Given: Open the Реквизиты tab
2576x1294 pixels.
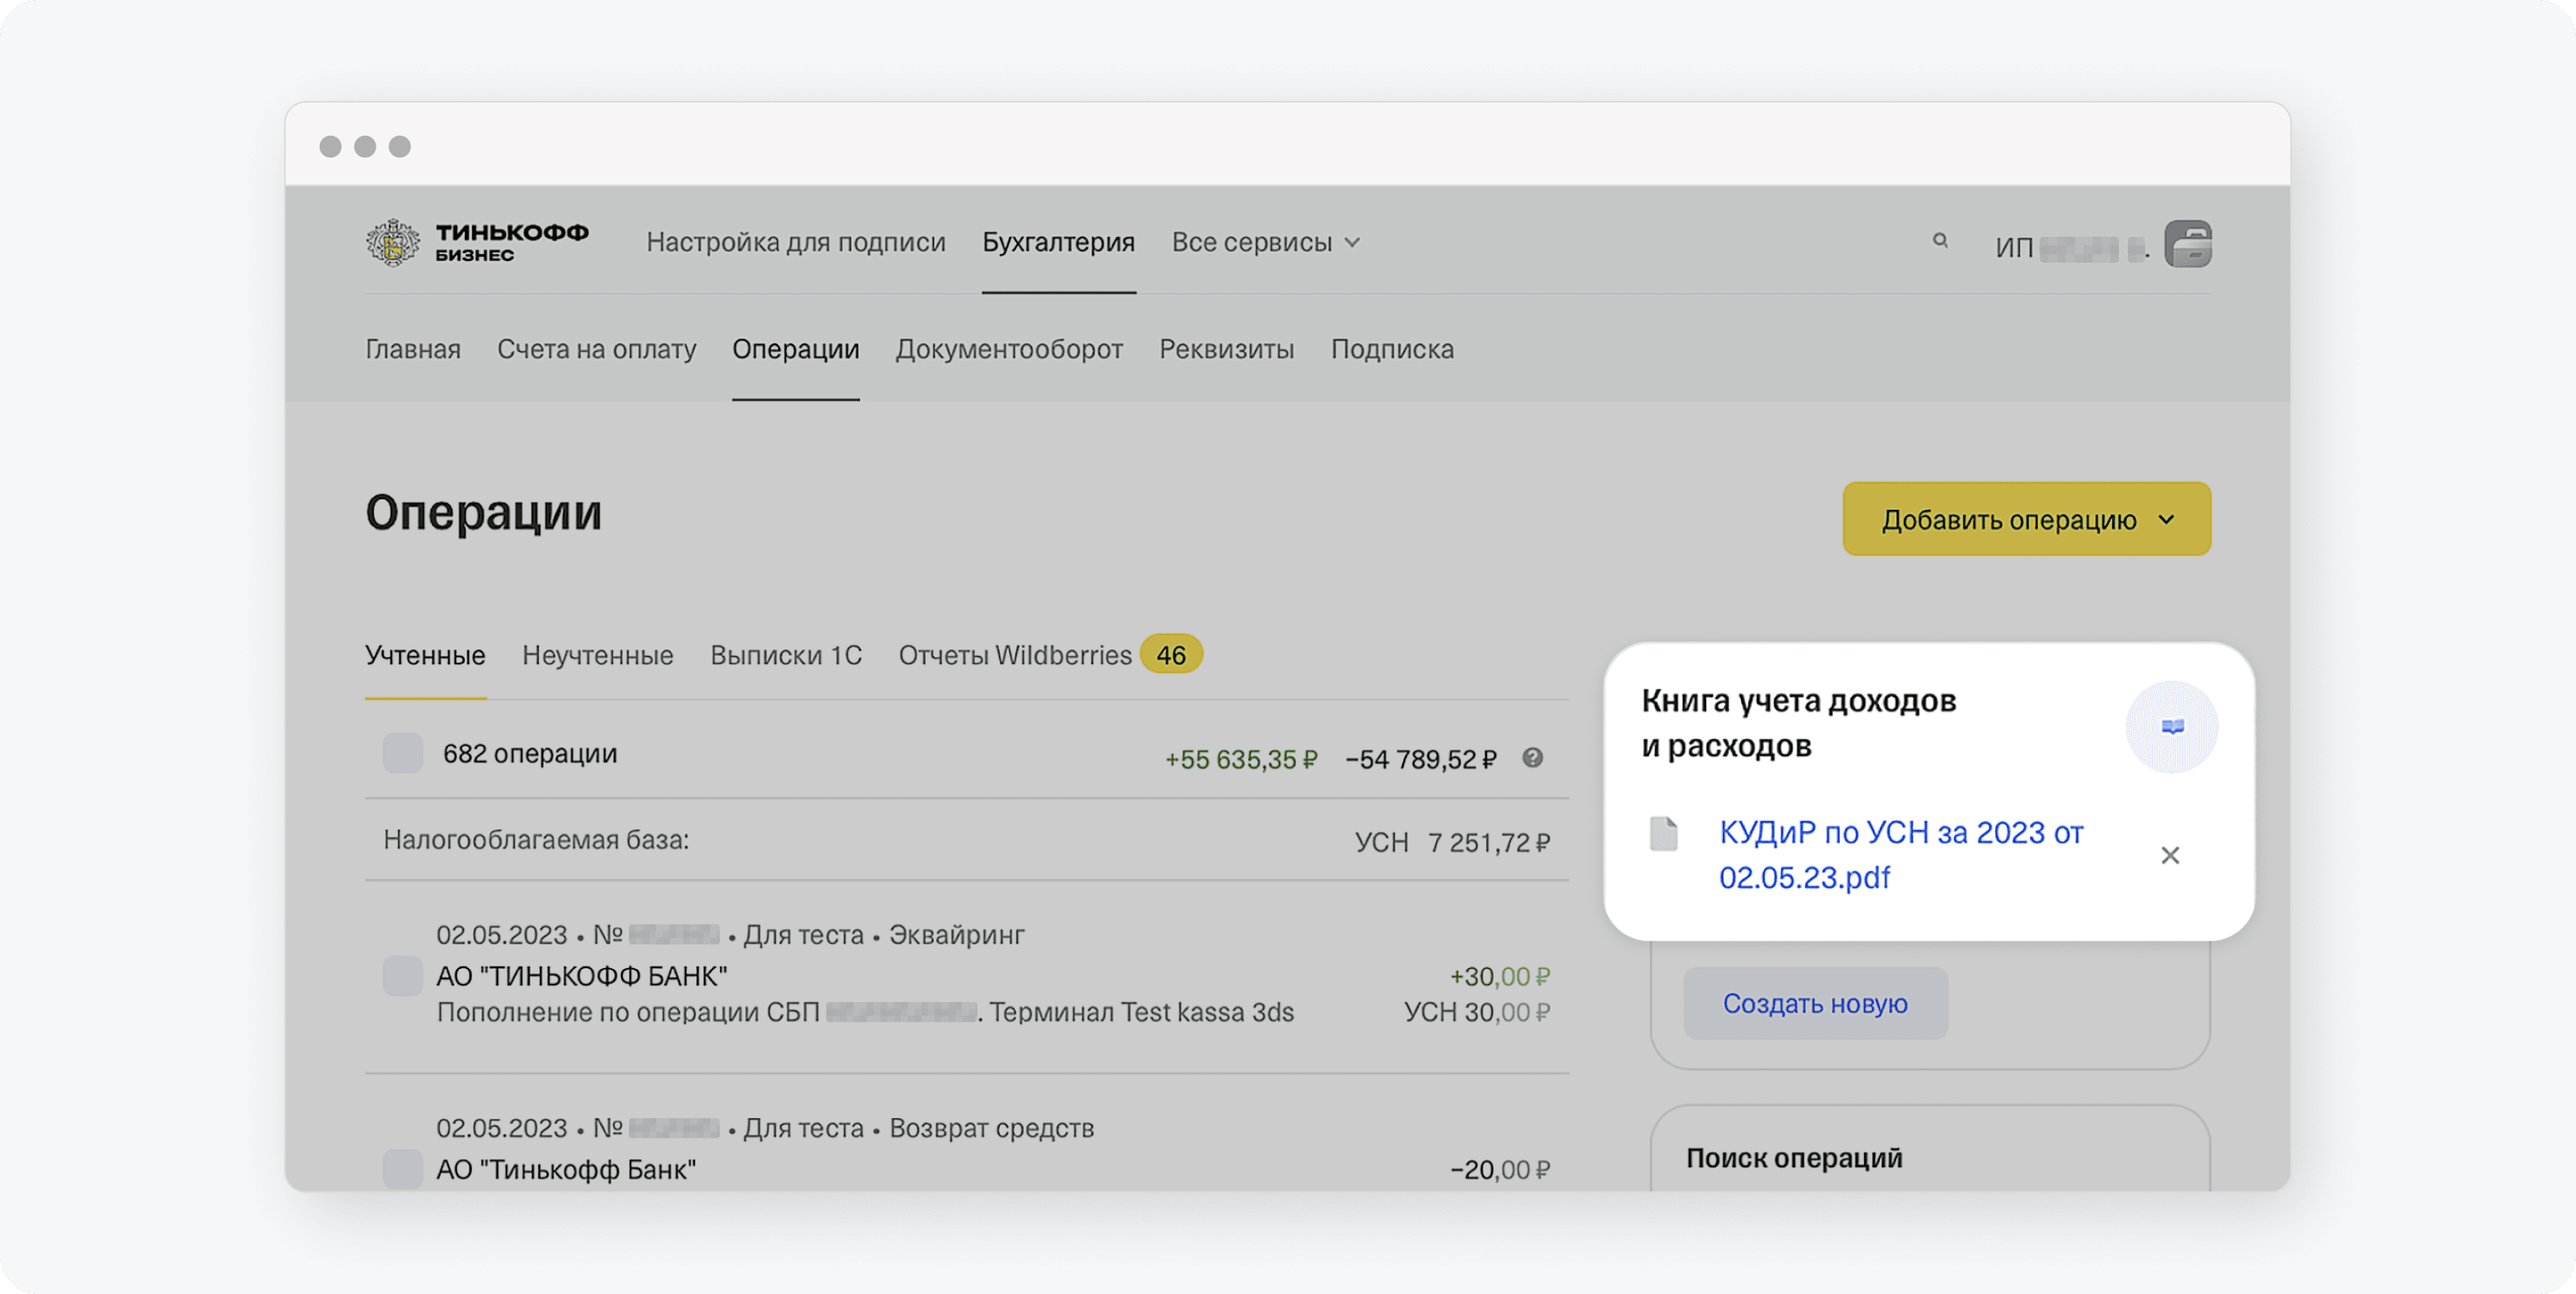Looking at the screenshot, I should [1226, 349].
